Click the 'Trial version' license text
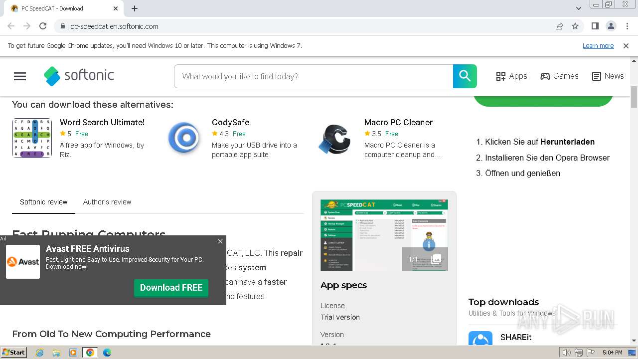Image resolution: width=638 pixels, height=359 pixels. click(x=340, y=317)
